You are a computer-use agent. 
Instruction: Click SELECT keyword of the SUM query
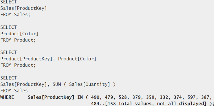(9, 78)
